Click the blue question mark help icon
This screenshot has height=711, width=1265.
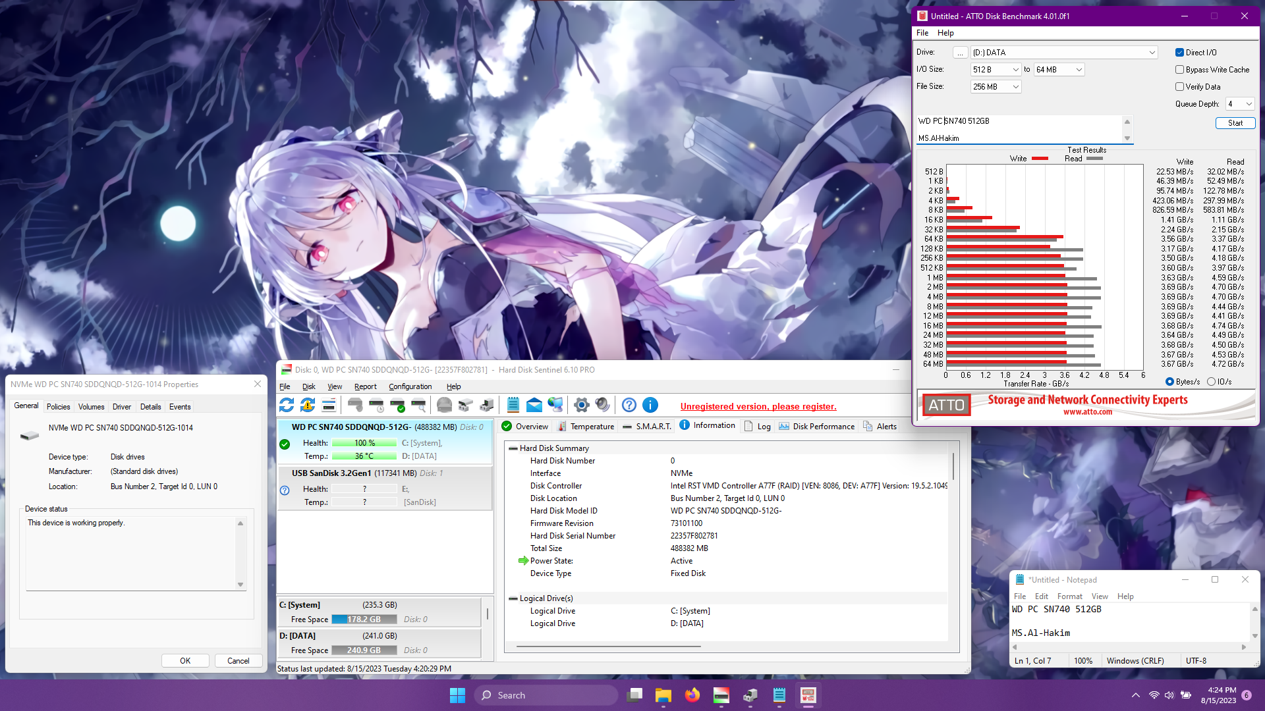629,405
